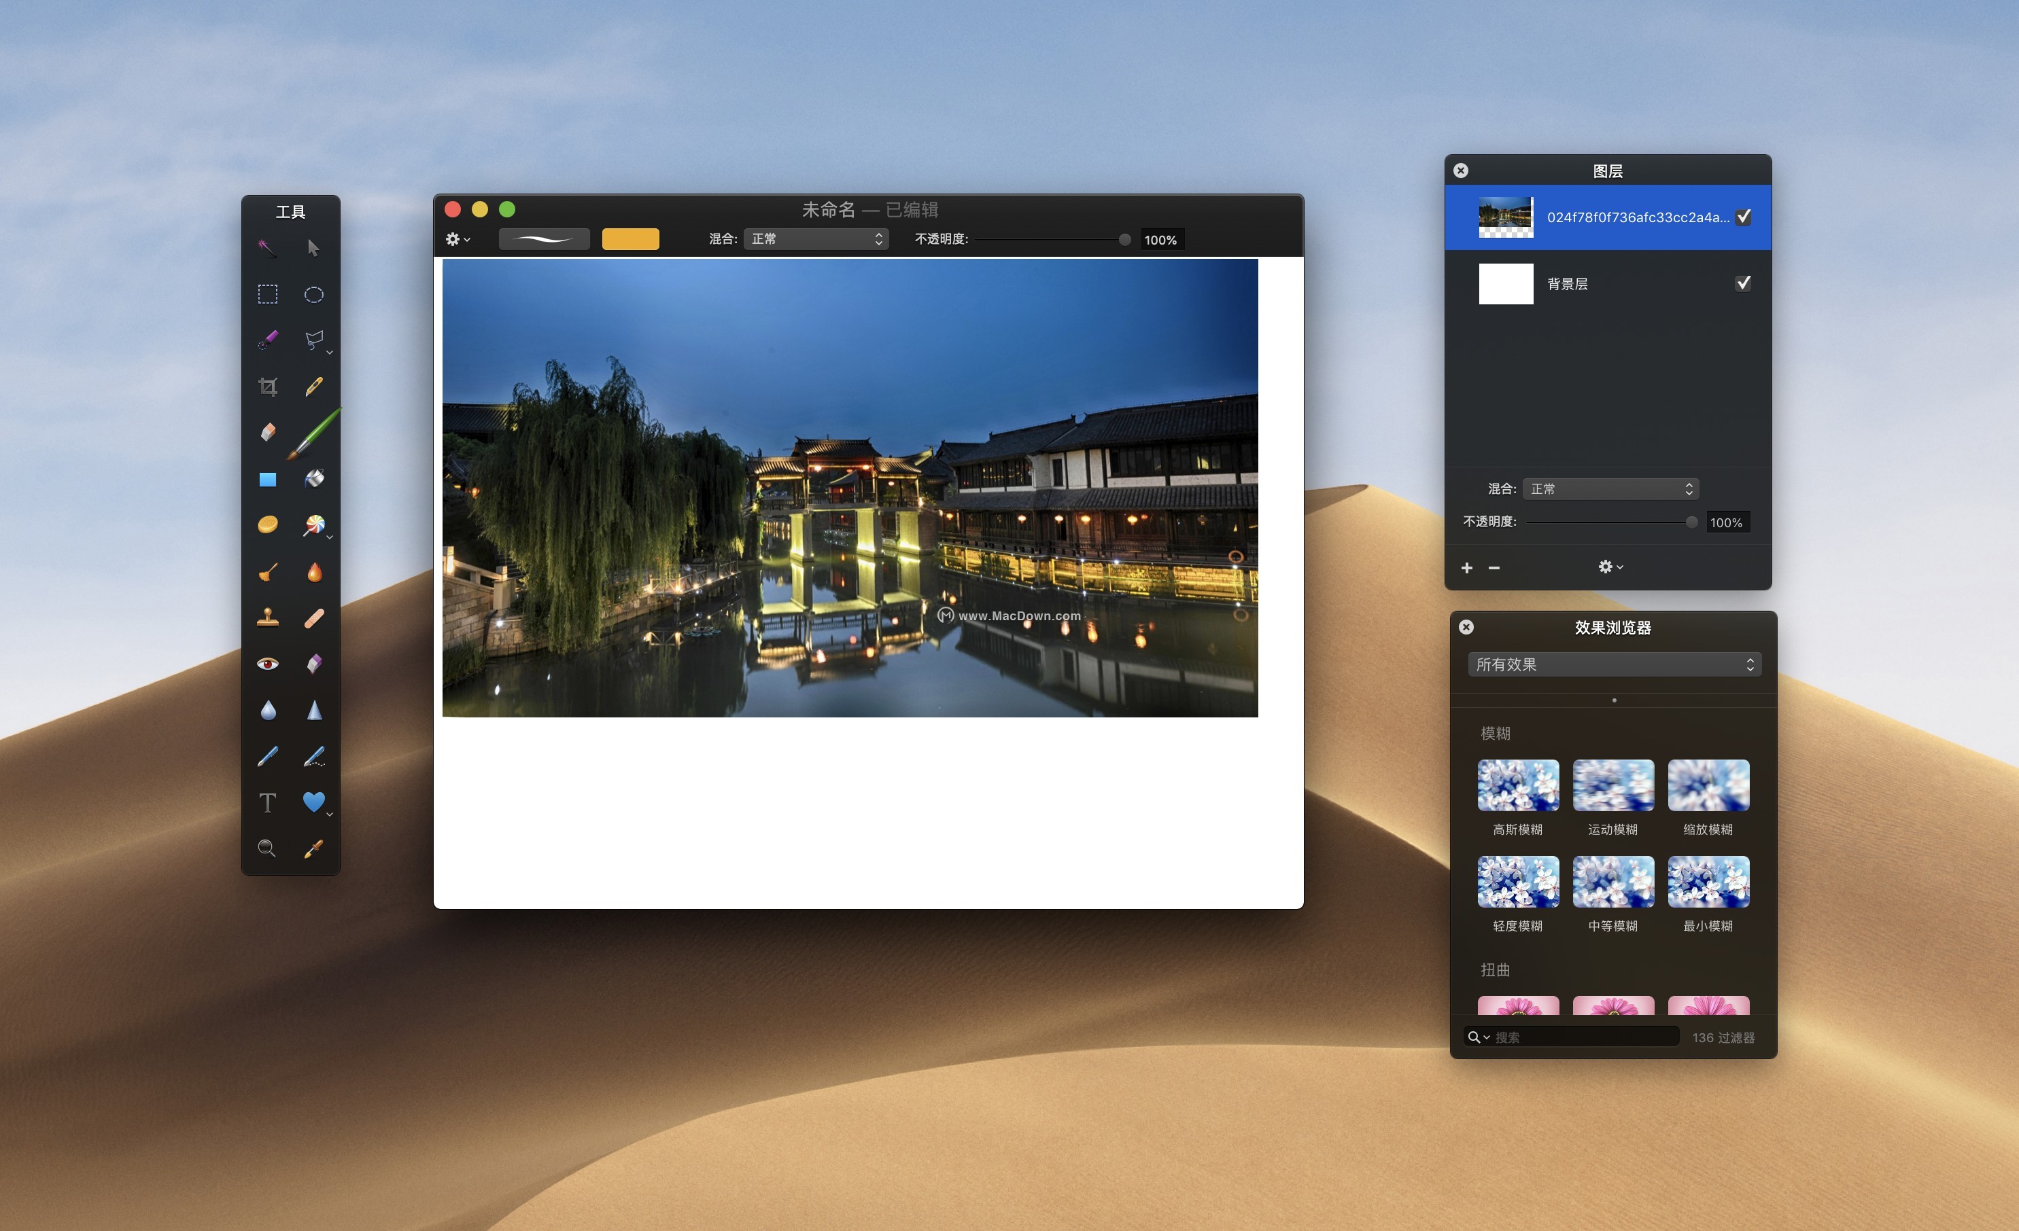Uncheck the top image layer checkmark
Screen dimensions: 2019x1231
point(1743,216)
